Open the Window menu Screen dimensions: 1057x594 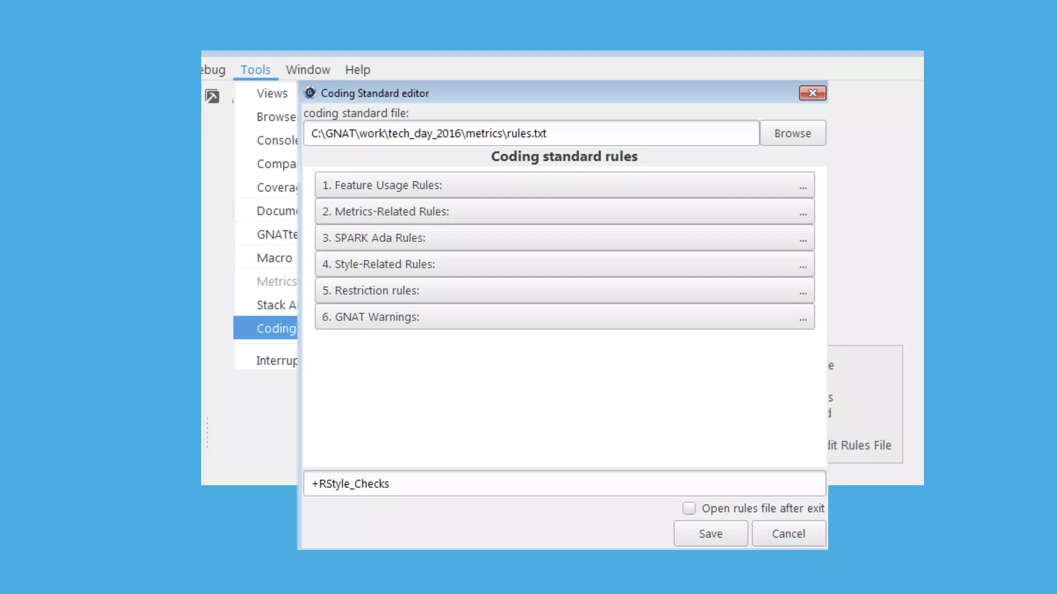coord(308,70)
